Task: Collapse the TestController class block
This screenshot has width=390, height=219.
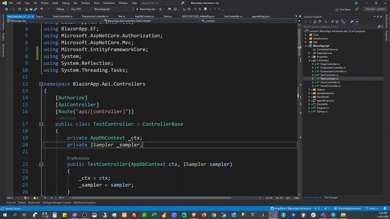Action: coord(41,124)
